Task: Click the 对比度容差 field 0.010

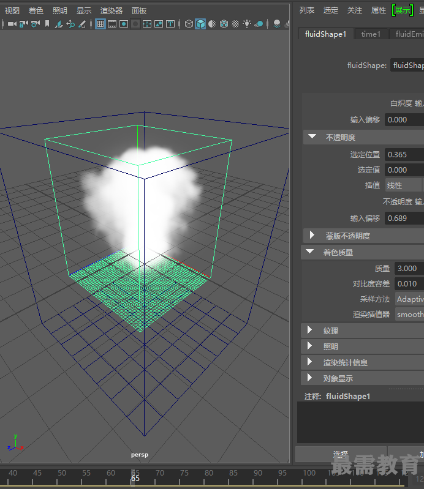Action: coord(409,284)
